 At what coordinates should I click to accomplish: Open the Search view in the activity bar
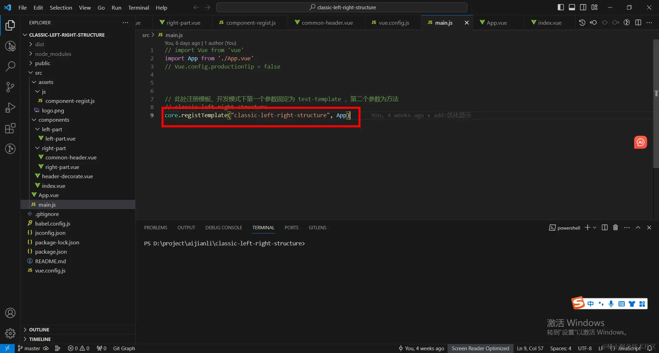(x=10, y=66)
